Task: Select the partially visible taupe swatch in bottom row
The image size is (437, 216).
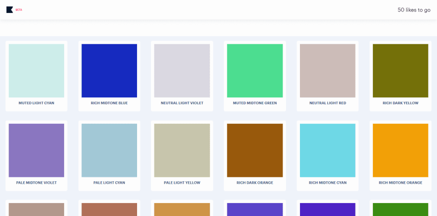Action: point(37,210)
